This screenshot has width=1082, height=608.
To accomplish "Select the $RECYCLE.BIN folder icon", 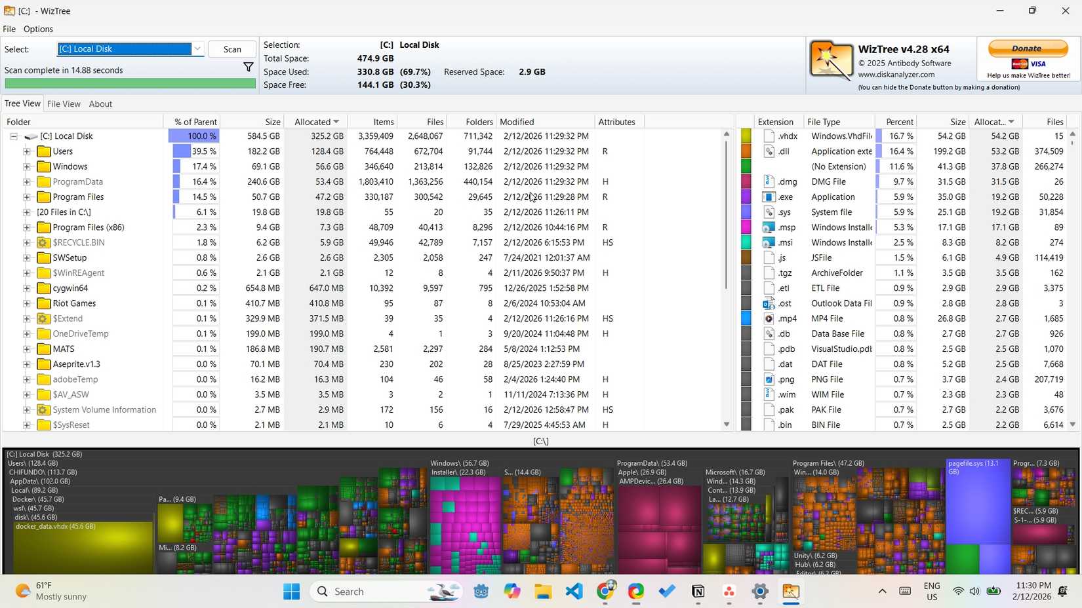I will coord(44,242).
